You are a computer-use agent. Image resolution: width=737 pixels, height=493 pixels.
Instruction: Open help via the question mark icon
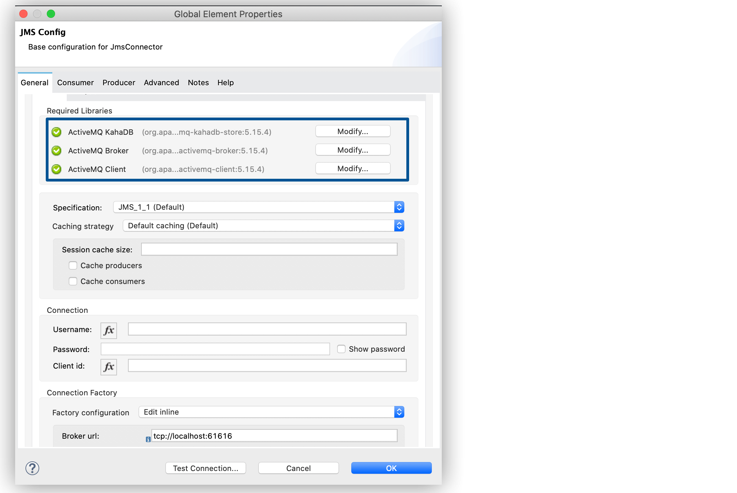point(32,468)
